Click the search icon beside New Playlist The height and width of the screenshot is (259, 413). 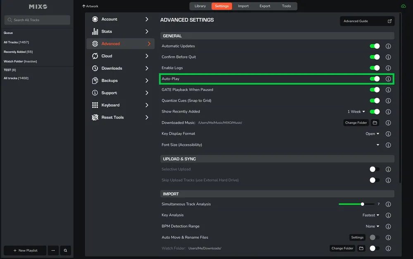coord(65,251)
